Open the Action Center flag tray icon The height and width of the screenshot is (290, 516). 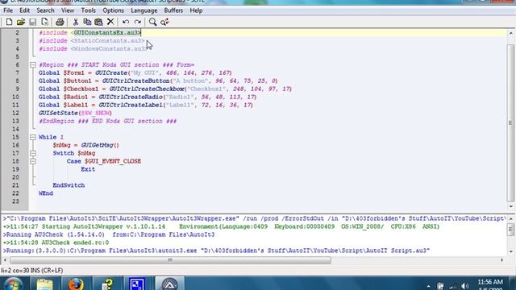coord(440,286)
